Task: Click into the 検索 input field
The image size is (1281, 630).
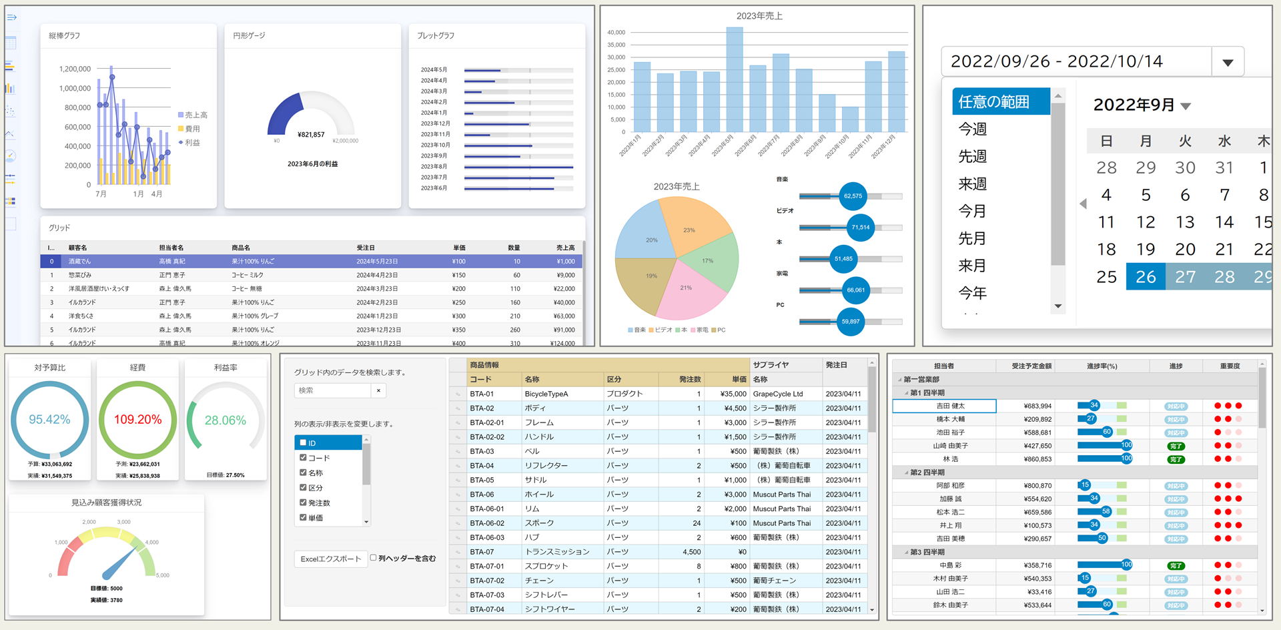Action: pyautogui.click(x=332, y=390)
